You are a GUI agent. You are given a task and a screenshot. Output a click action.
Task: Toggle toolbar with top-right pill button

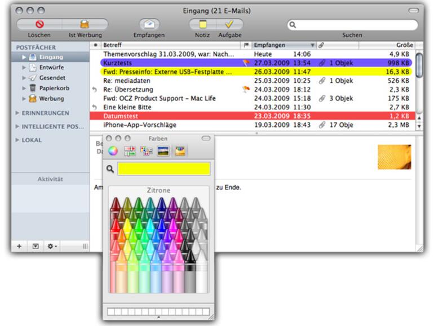pos(414,11)
